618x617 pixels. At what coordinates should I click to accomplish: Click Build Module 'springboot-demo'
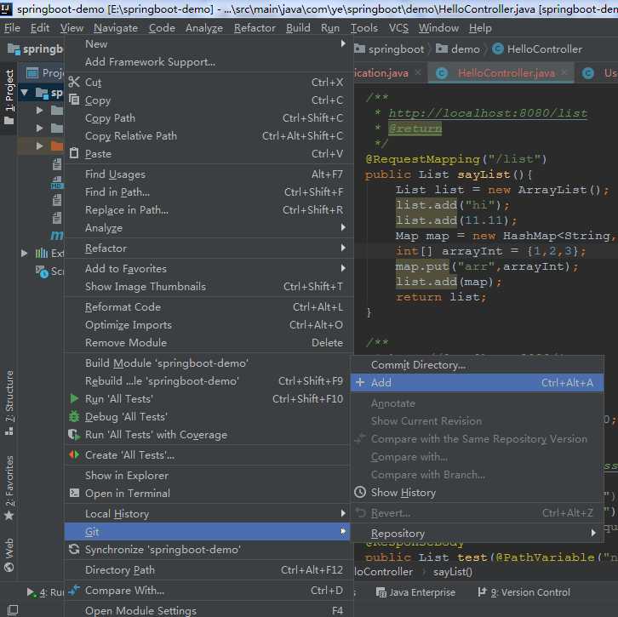[207, 363]
